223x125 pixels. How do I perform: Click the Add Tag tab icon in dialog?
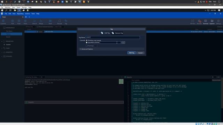(102, 33)
